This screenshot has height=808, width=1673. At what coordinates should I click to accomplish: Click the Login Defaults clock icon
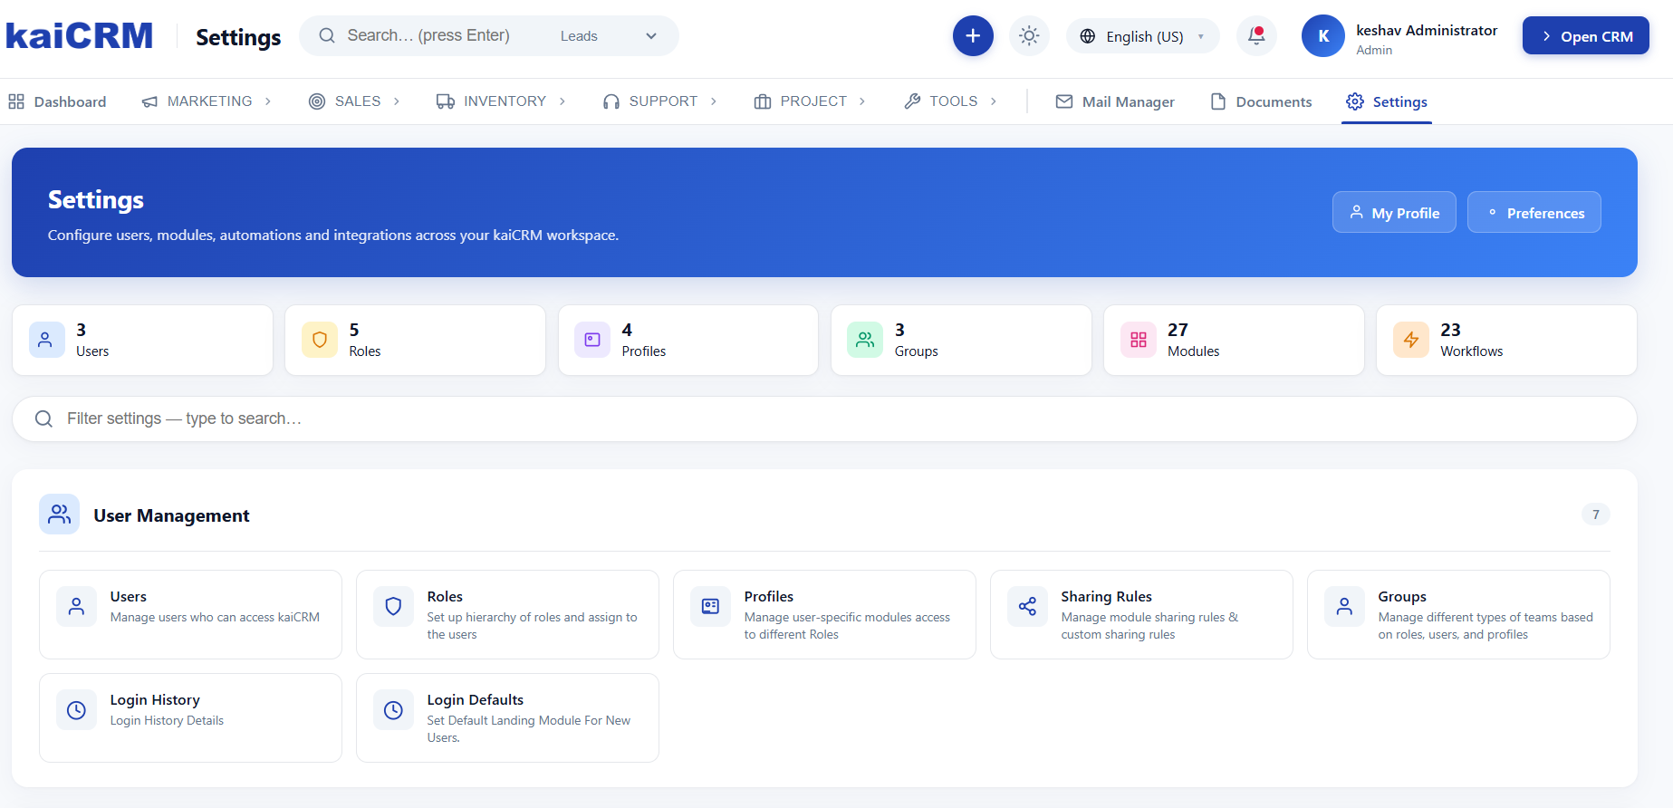pyautogui.click(x=394, y=710)
